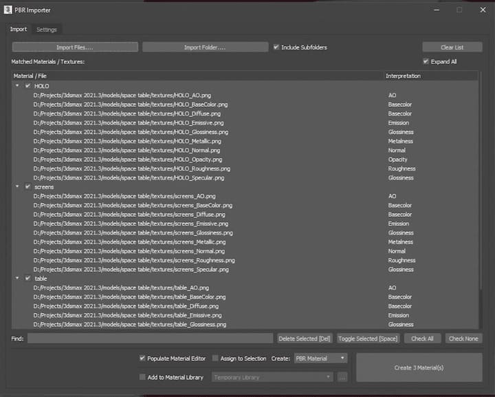The image size is (495, 397).
Task: Click the Import Folder button
Action: coord(205,47)
